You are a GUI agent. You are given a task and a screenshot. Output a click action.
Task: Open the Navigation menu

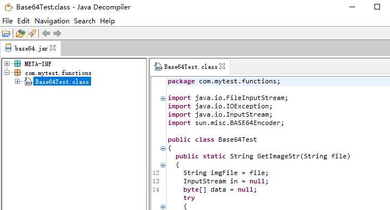coord(52,21)
